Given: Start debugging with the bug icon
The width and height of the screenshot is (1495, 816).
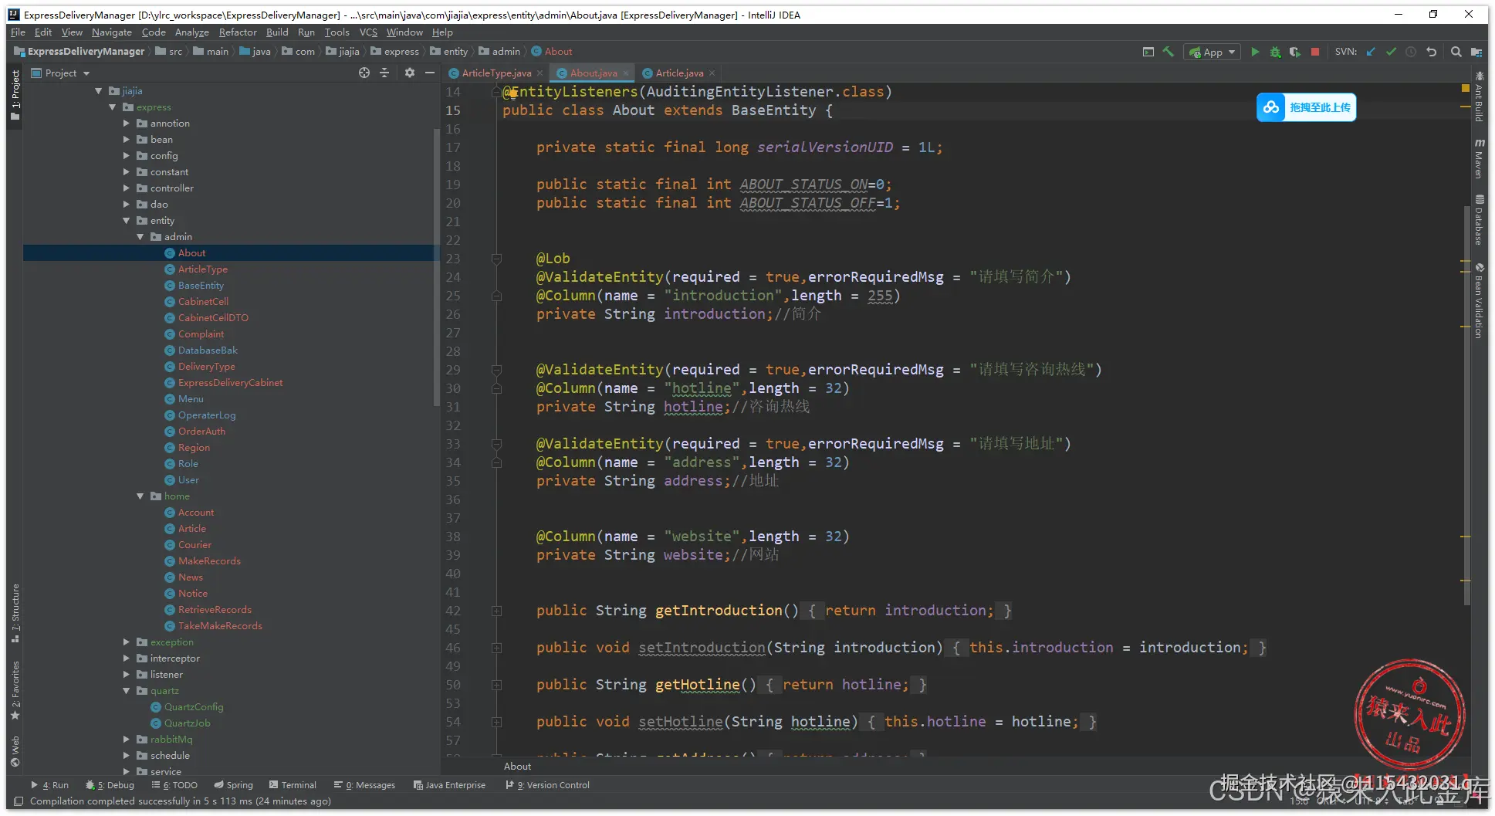Looking at the screenshot, I should point(1275,52).
